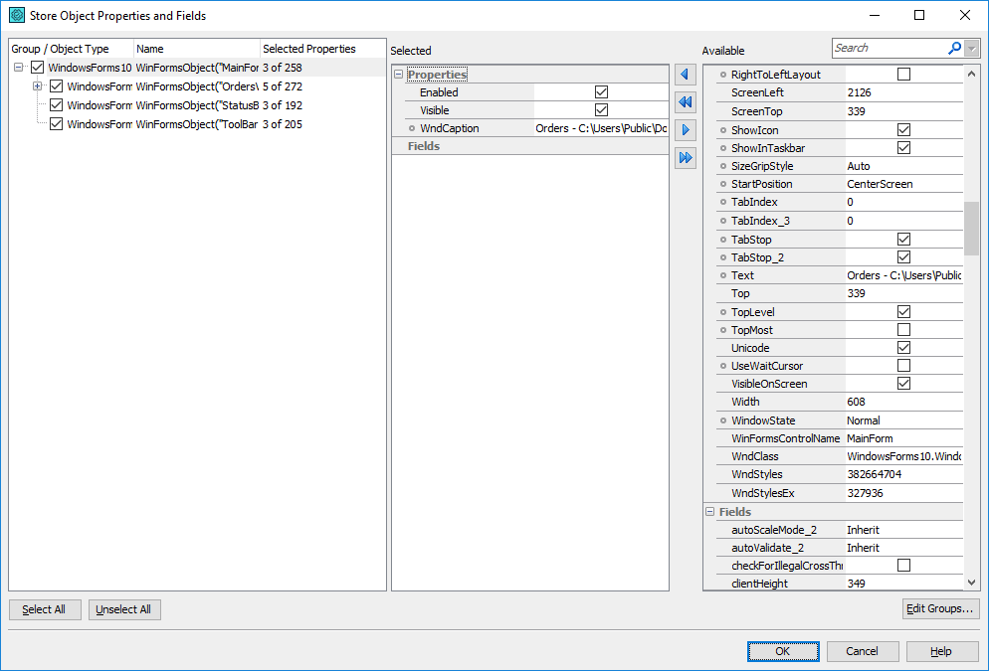The image size is (989, 671).
Task: Open the search options dropdown arrow
Action: 972,48
